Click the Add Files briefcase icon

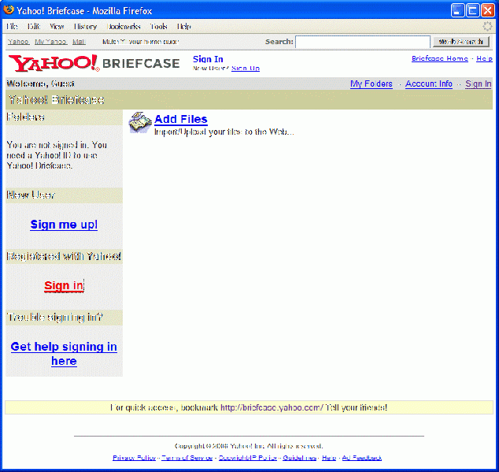[140, 122]
